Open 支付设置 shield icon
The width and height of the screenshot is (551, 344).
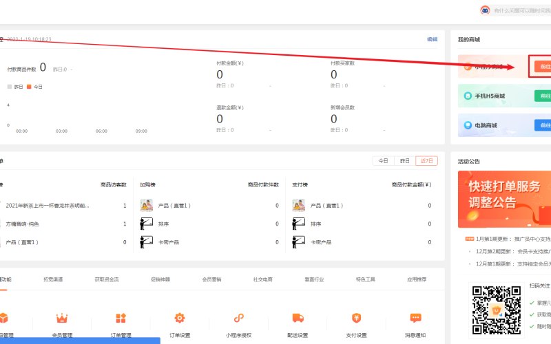(356, 318)
